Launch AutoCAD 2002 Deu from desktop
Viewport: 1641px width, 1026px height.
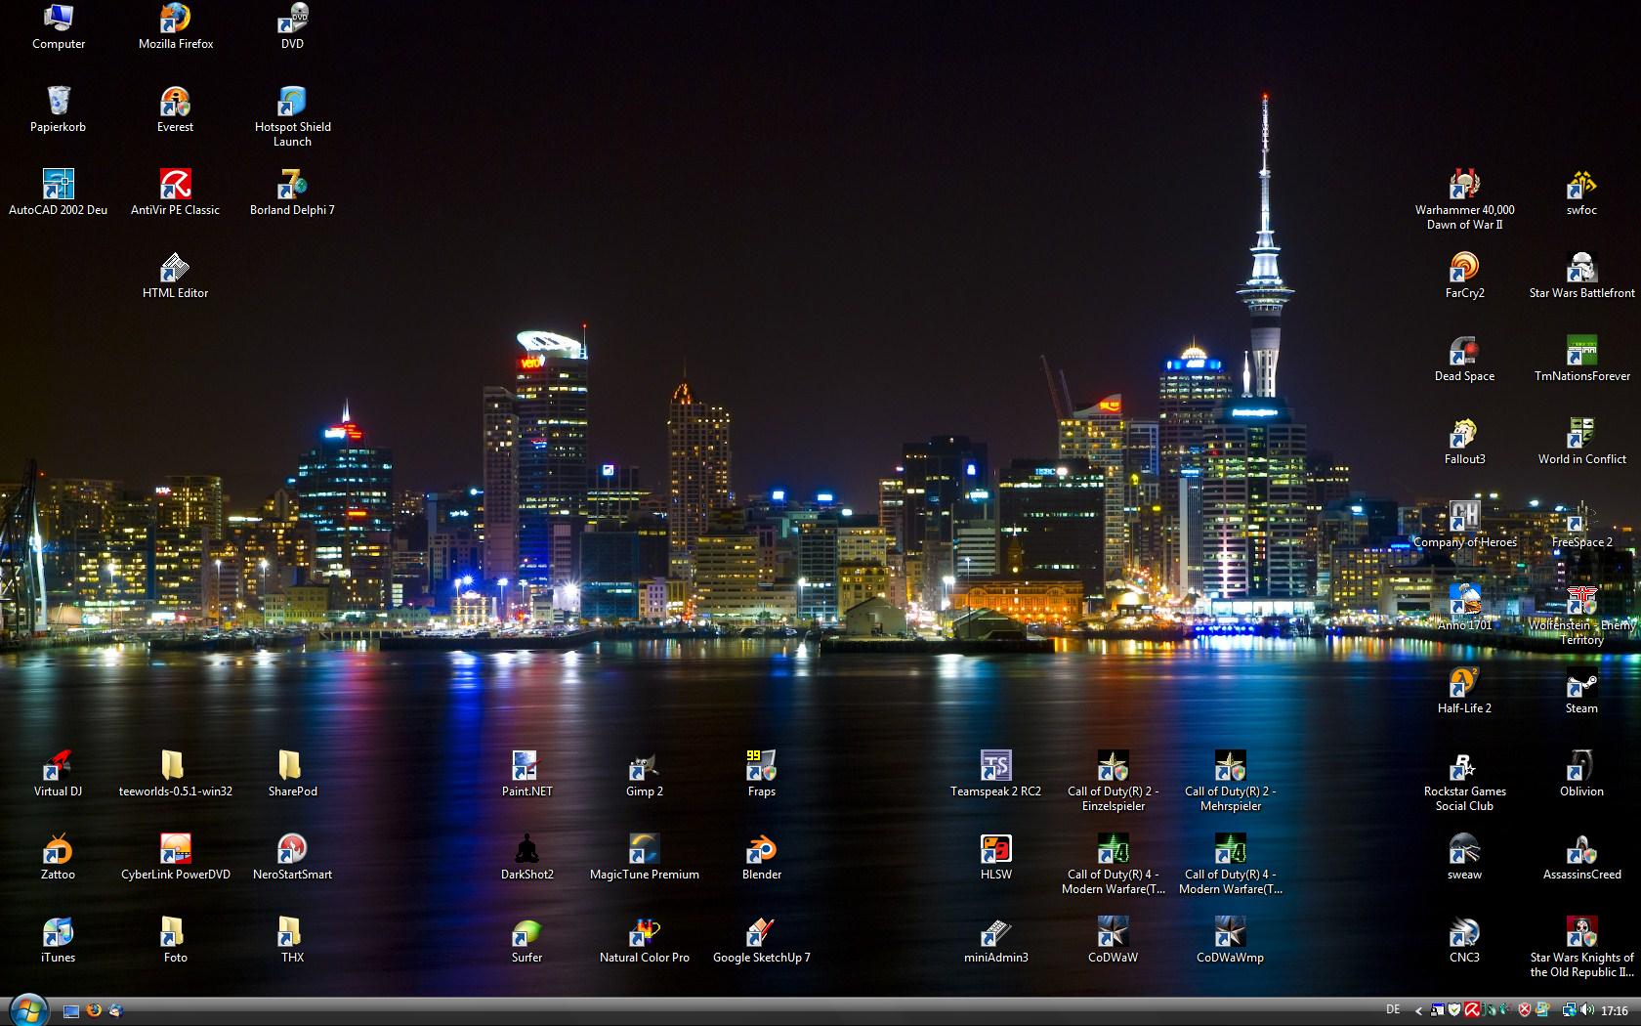pos(58,185)
